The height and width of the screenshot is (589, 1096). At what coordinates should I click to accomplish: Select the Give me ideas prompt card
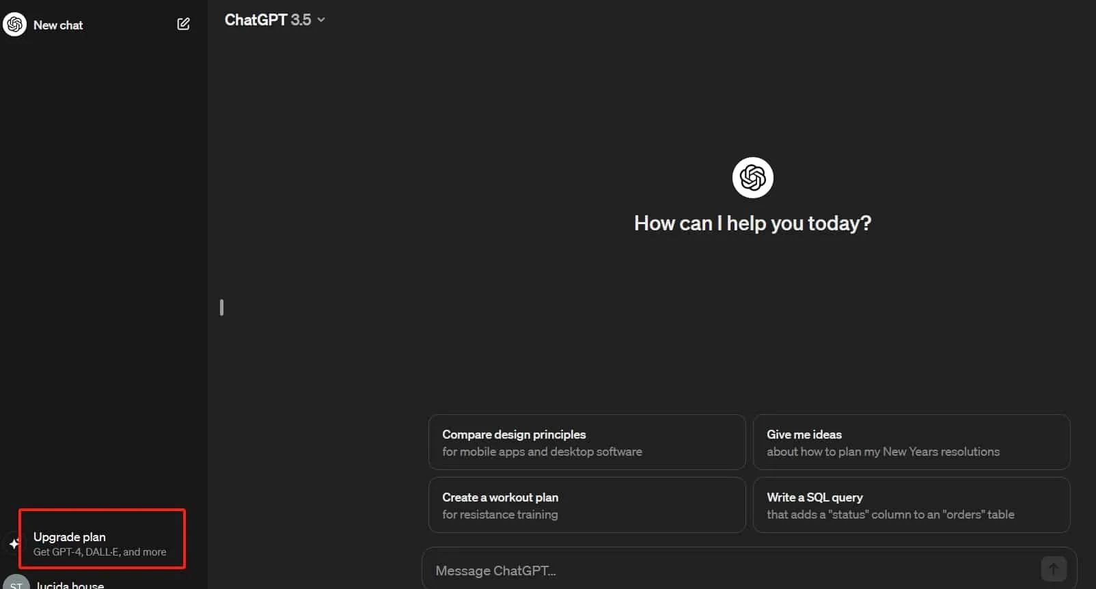point(911,442)
